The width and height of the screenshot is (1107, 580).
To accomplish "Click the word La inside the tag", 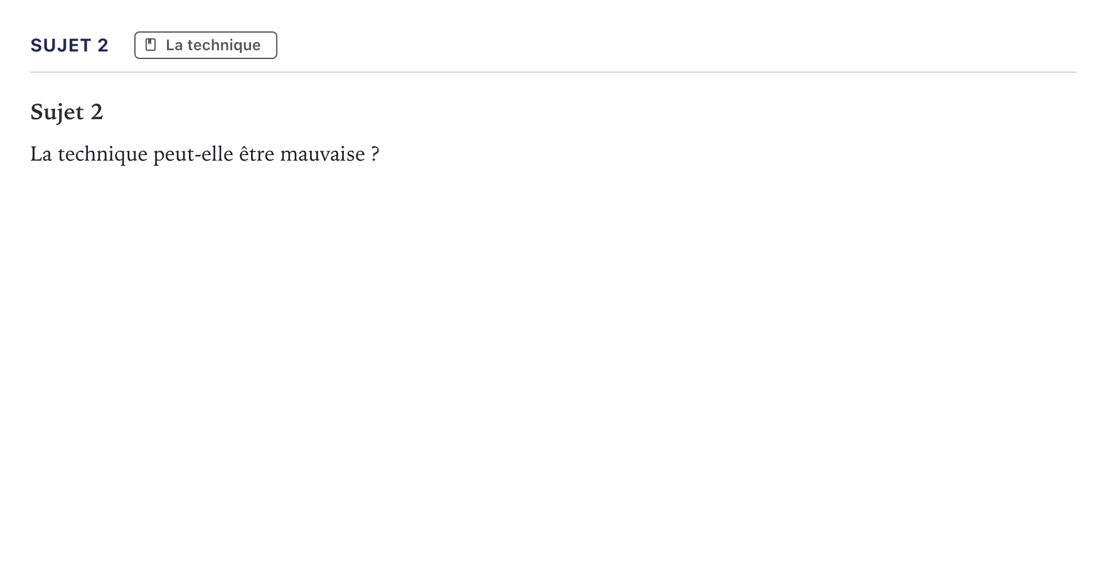I will [x=174, y=45].
